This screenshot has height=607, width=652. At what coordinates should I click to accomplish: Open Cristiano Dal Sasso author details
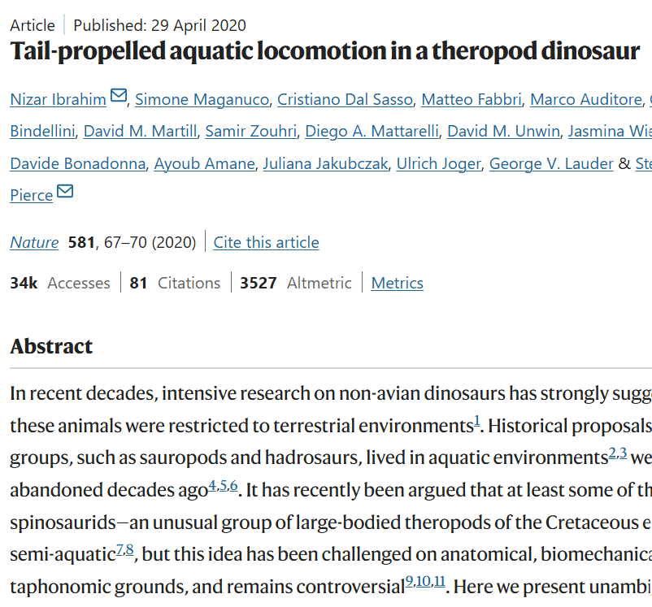(345, 99)
